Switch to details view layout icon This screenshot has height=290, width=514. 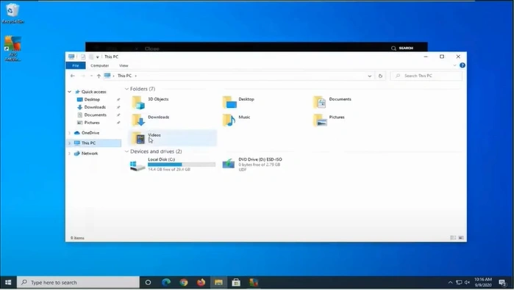[x=453, y=238]
